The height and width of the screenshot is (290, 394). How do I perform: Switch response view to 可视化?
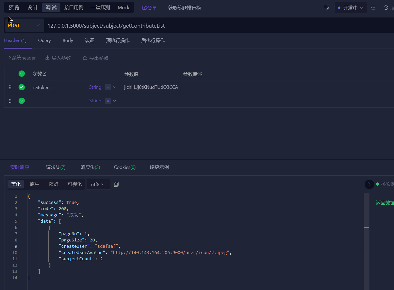point(75,184)
